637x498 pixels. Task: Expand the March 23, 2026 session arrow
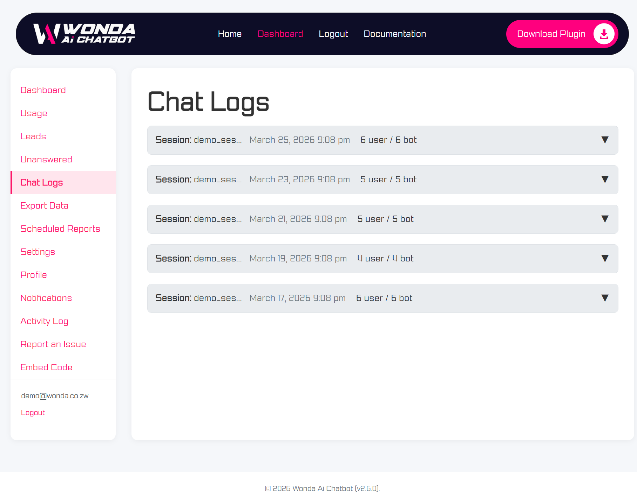pos(605,180)
